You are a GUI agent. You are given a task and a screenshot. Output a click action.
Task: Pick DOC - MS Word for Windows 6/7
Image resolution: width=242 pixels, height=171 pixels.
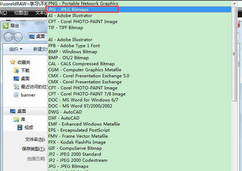(x=140, y=100)
